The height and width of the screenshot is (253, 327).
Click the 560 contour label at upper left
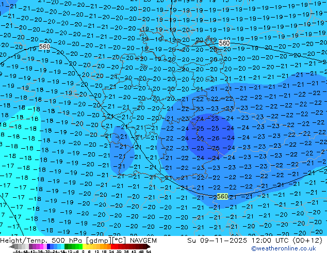pyautogui.click(x=44, y=46)
